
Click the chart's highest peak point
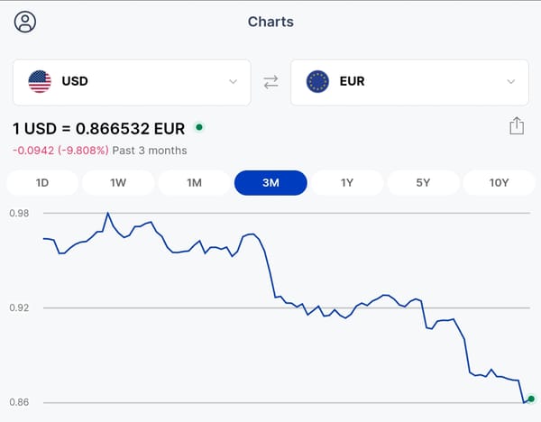(108, 214)
